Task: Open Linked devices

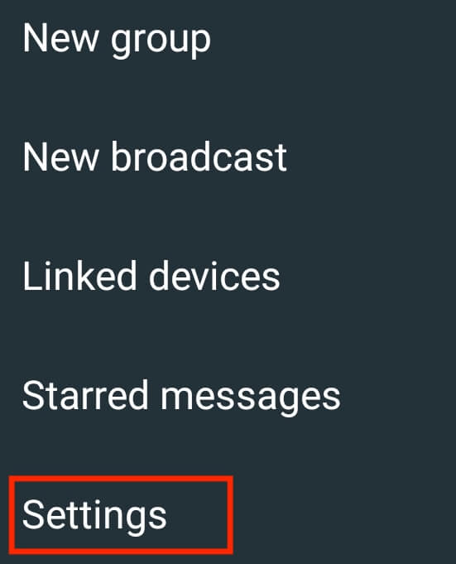Action: 151,276
